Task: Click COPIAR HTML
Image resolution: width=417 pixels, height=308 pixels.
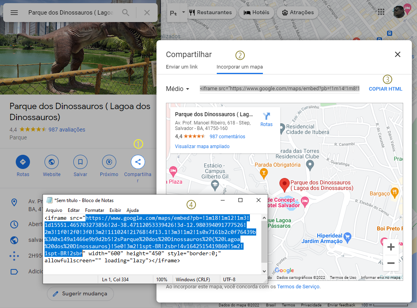Action: coord(385,89)
